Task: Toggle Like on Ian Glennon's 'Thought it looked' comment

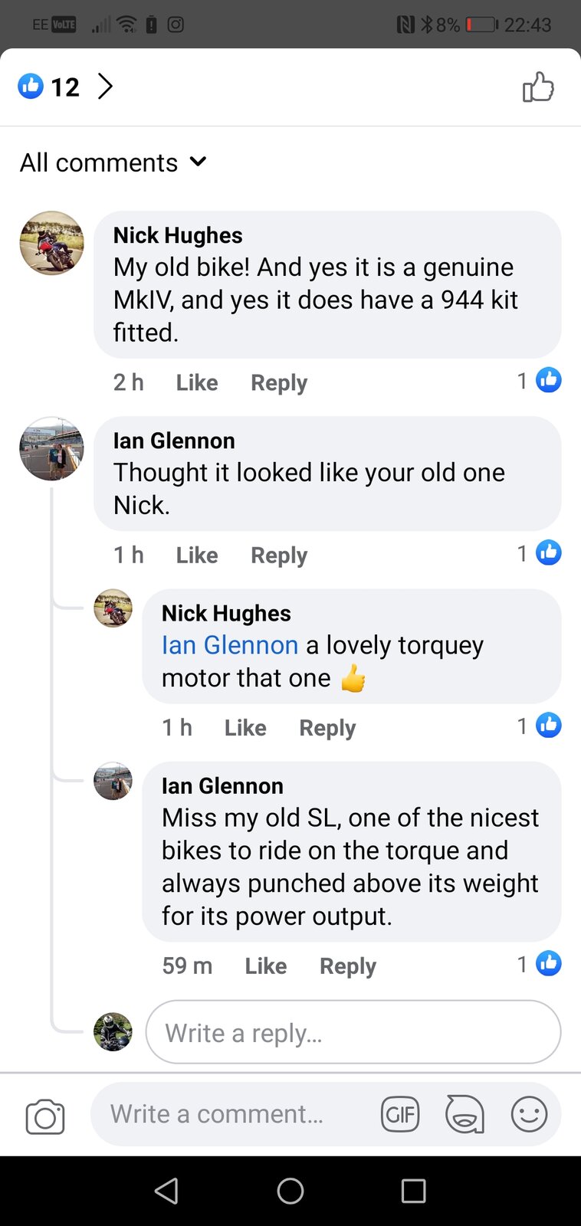Action: click(197, 555)
